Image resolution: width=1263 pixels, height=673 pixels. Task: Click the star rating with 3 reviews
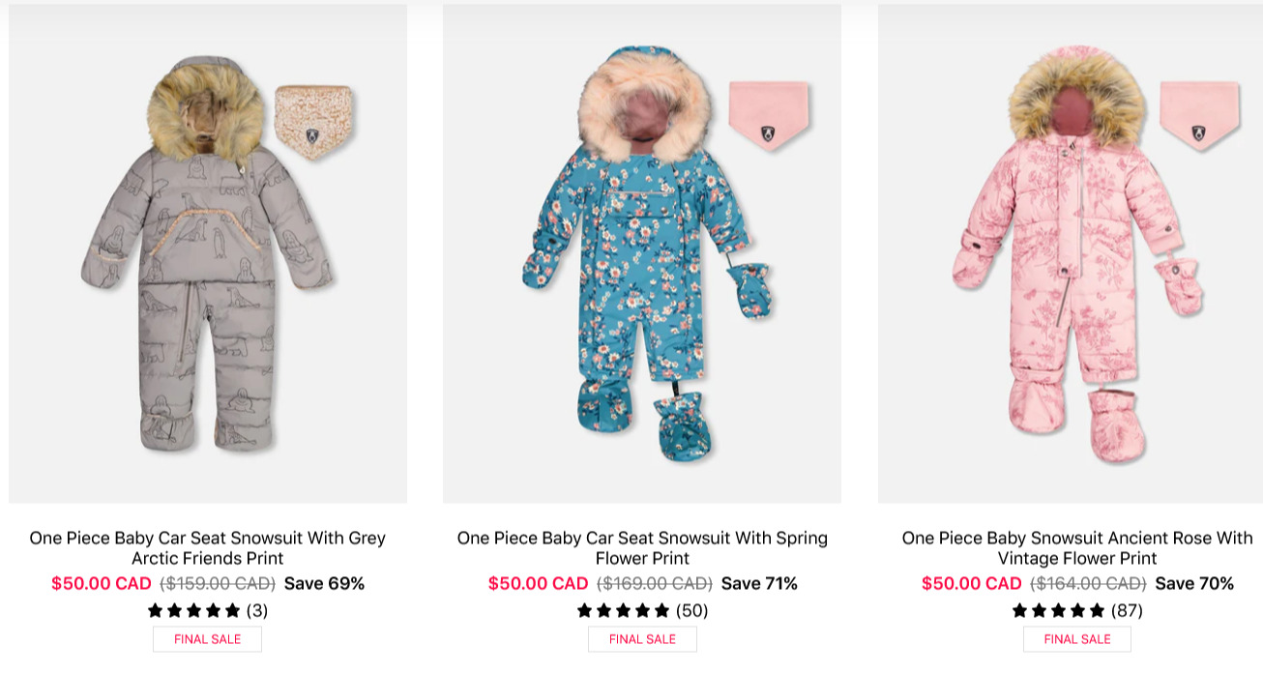pyautogui.click(x=193, y=610)
